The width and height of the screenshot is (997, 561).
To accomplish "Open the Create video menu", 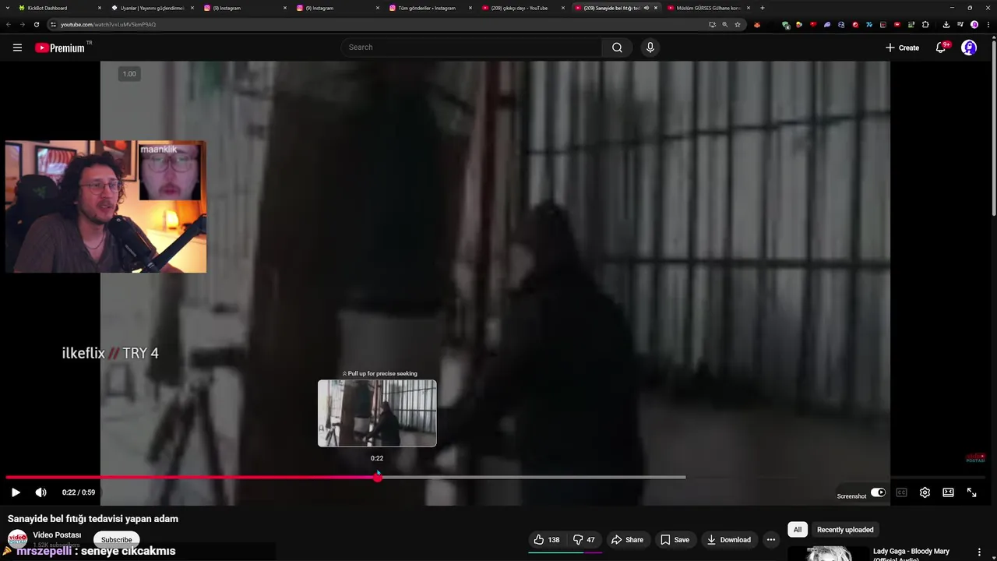I will [902, 48].
